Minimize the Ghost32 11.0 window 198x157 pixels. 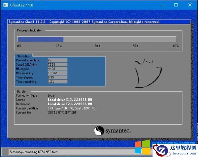(162, 5)
